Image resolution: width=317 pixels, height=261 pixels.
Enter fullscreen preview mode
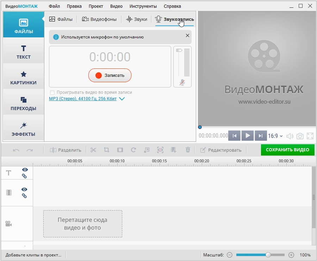point(310,136)
